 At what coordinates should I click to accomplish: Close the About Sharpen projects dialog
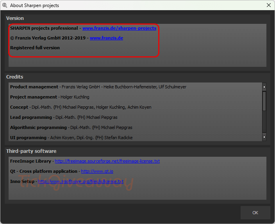point(269,5)
